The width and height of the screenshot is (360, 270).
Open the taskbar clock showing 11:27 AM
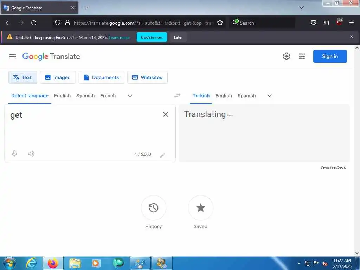pyautogui.click(x=342, y=263)
